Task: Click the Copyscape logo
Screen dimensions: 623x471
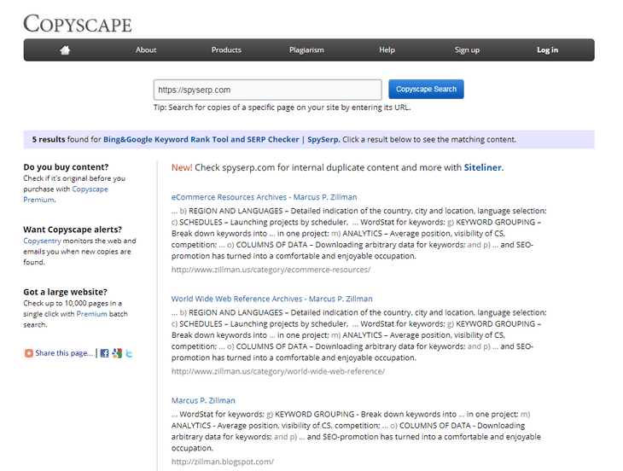Action: [x=78, y=23]
